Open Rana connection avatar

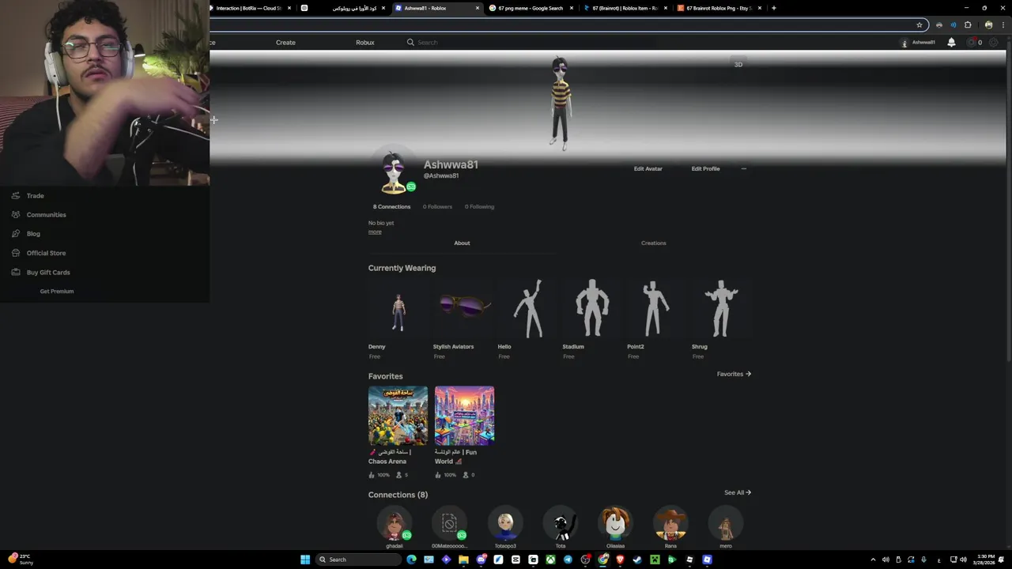[670, 524]
